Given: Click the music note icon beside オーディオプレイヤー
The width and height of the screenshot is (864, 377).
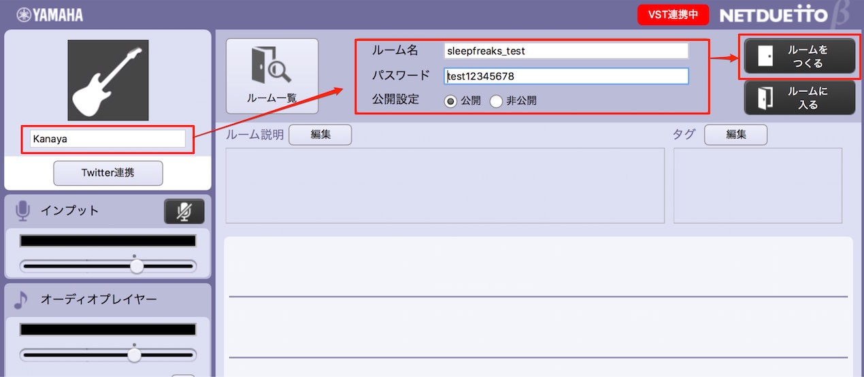Looking at the screenshot, I should tap(22, 299).
